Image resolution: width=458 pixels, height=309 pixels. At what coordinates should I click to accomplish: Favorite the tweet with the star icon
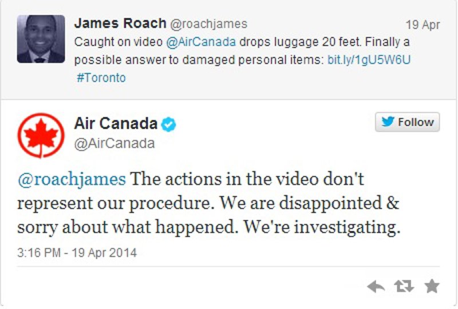point(432,286)
